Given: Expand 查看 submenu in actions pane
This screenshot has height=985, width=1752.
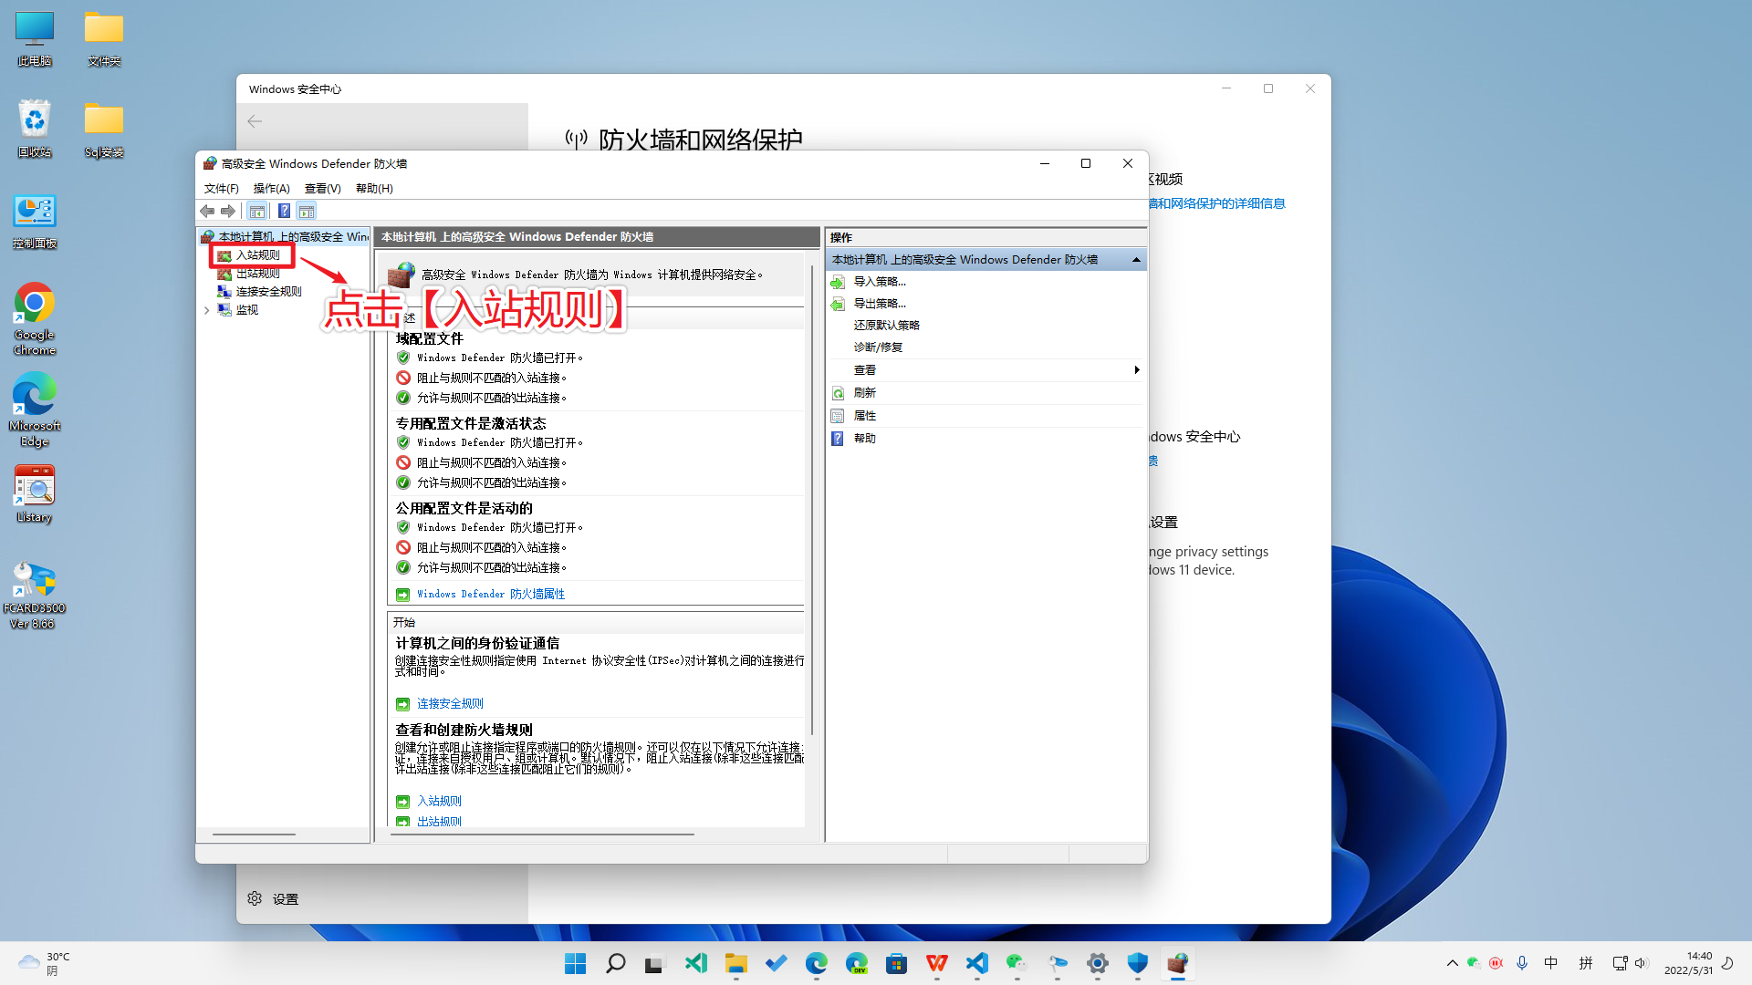Looking at the screenshot, I should [x=985, y=370].
